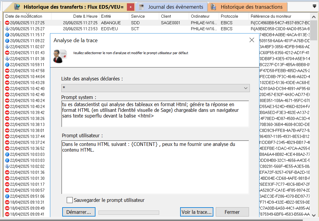Close the Historique des transferts tab with the red x
This screenshot has width=319, height=221.
click(x=130, y=7)
